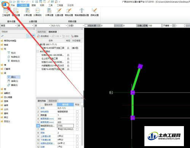Click the 点加长度 value field showing 0
The image size is (190, 148).
click(107, 26)
